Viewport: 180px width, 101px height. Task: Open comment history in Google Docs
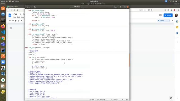coord(161,15)
